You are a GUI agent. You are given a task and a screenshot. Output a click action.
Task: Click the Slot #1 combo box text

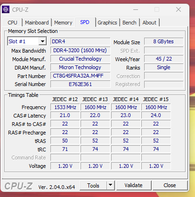coord(23,41)
